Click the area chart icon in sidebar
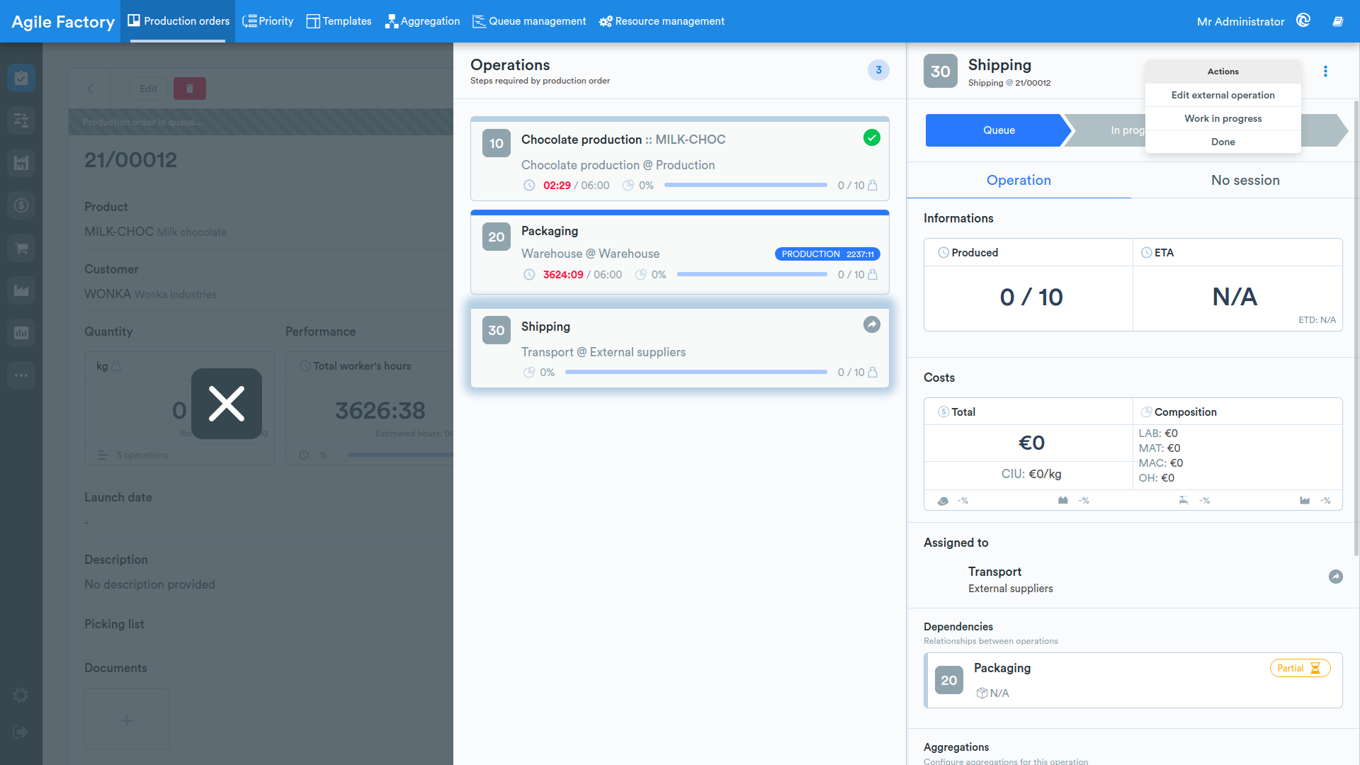Screen dimensions: 1360x765 click(21, 290)
